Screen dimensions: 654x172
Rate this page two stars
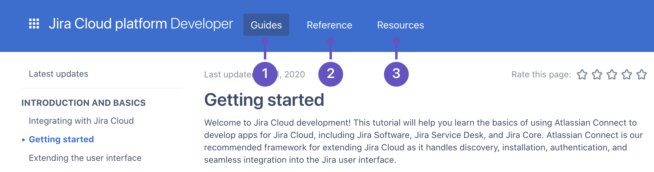[597, 75]
